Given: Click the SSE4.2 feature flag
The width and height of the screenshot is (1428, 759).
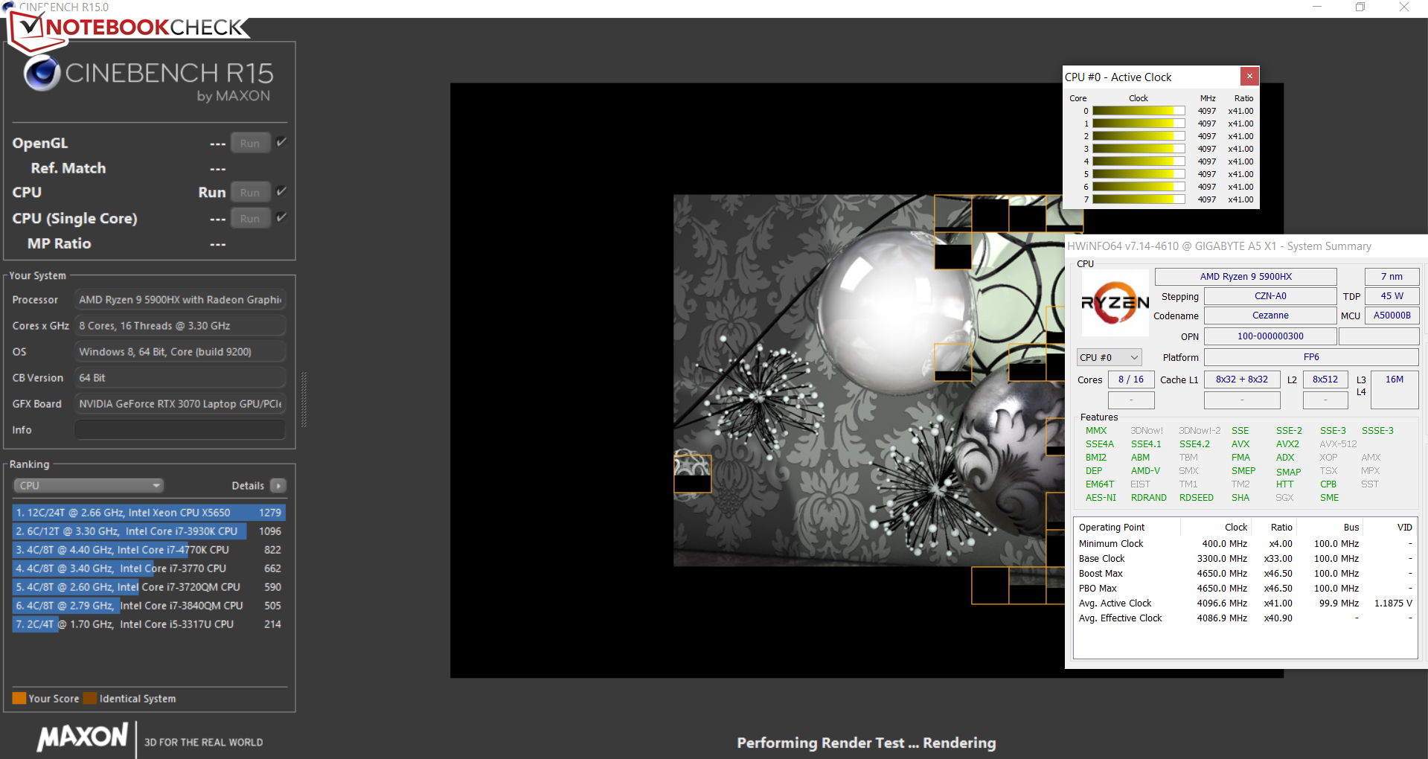Looking at the screenshot, I should [x=1194, y=444].
